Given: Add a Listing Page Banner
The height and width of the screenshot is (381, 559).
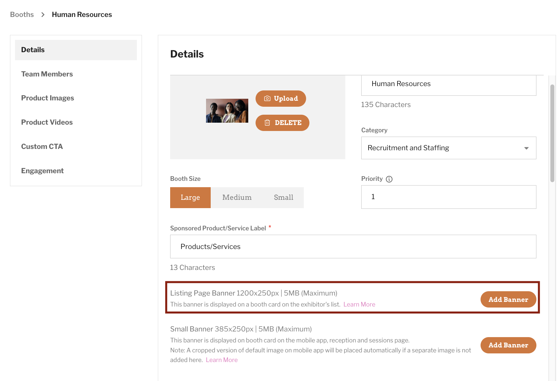Looking at the screenshot, I should click(508, 300).
